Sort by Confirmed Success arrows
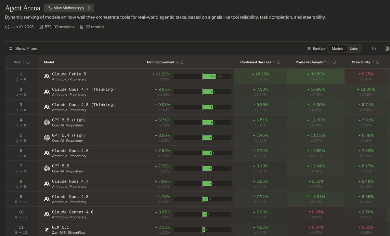The height and width of the screenshot is (236, 390). [274, 62]
